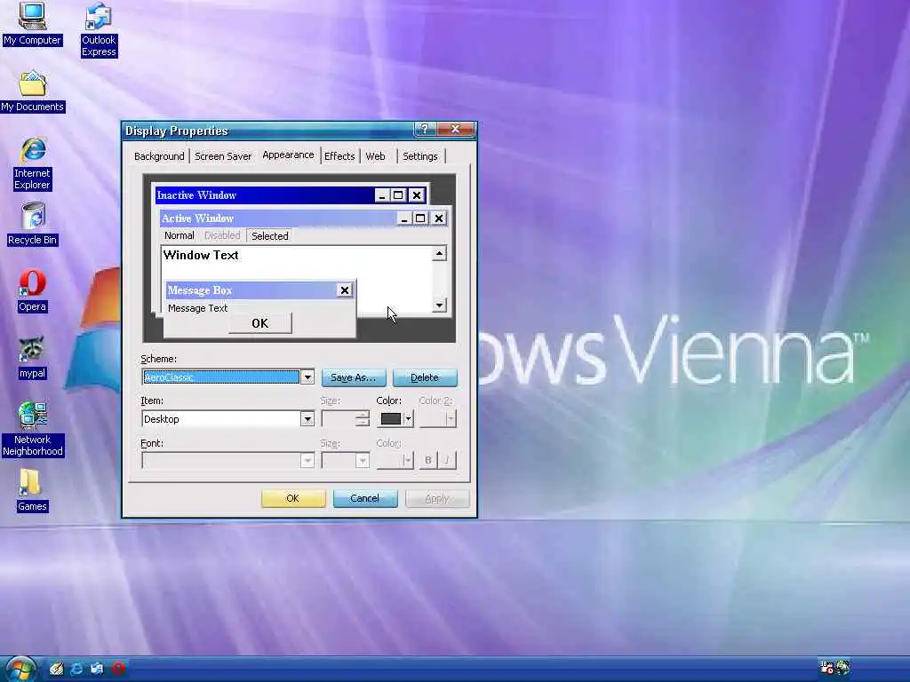The width and height of the screenshot is (910, 682).
Task: Expand the Item dropdown arrow
Action: tap(307, 419)
